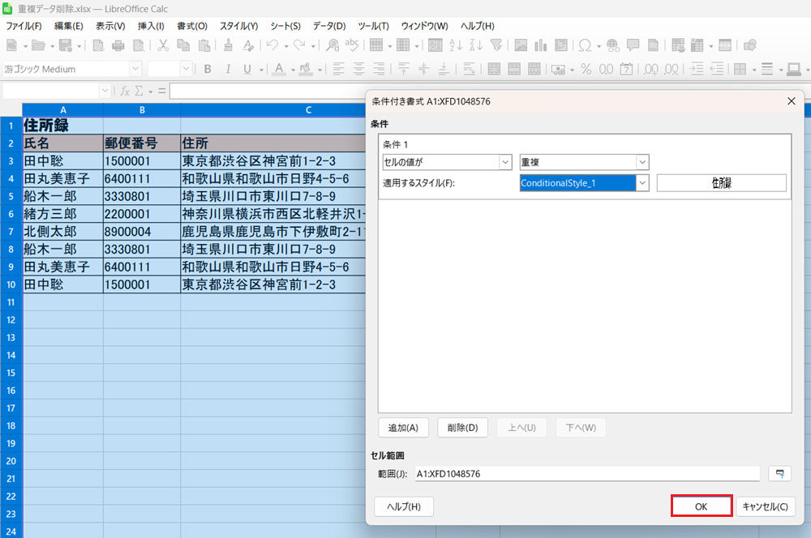Open the データ(D) menu
Screen dimensions: 811x538
pyautogui.click(x=328, y=26)
